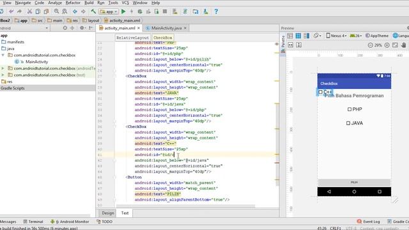
Task: Open the API 26 version dropdown
Action: point(356,36)
